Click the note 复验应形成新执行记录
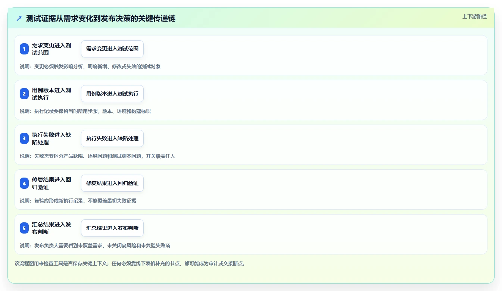This screenshot has height=291, width=502. [x=78, y=201]
